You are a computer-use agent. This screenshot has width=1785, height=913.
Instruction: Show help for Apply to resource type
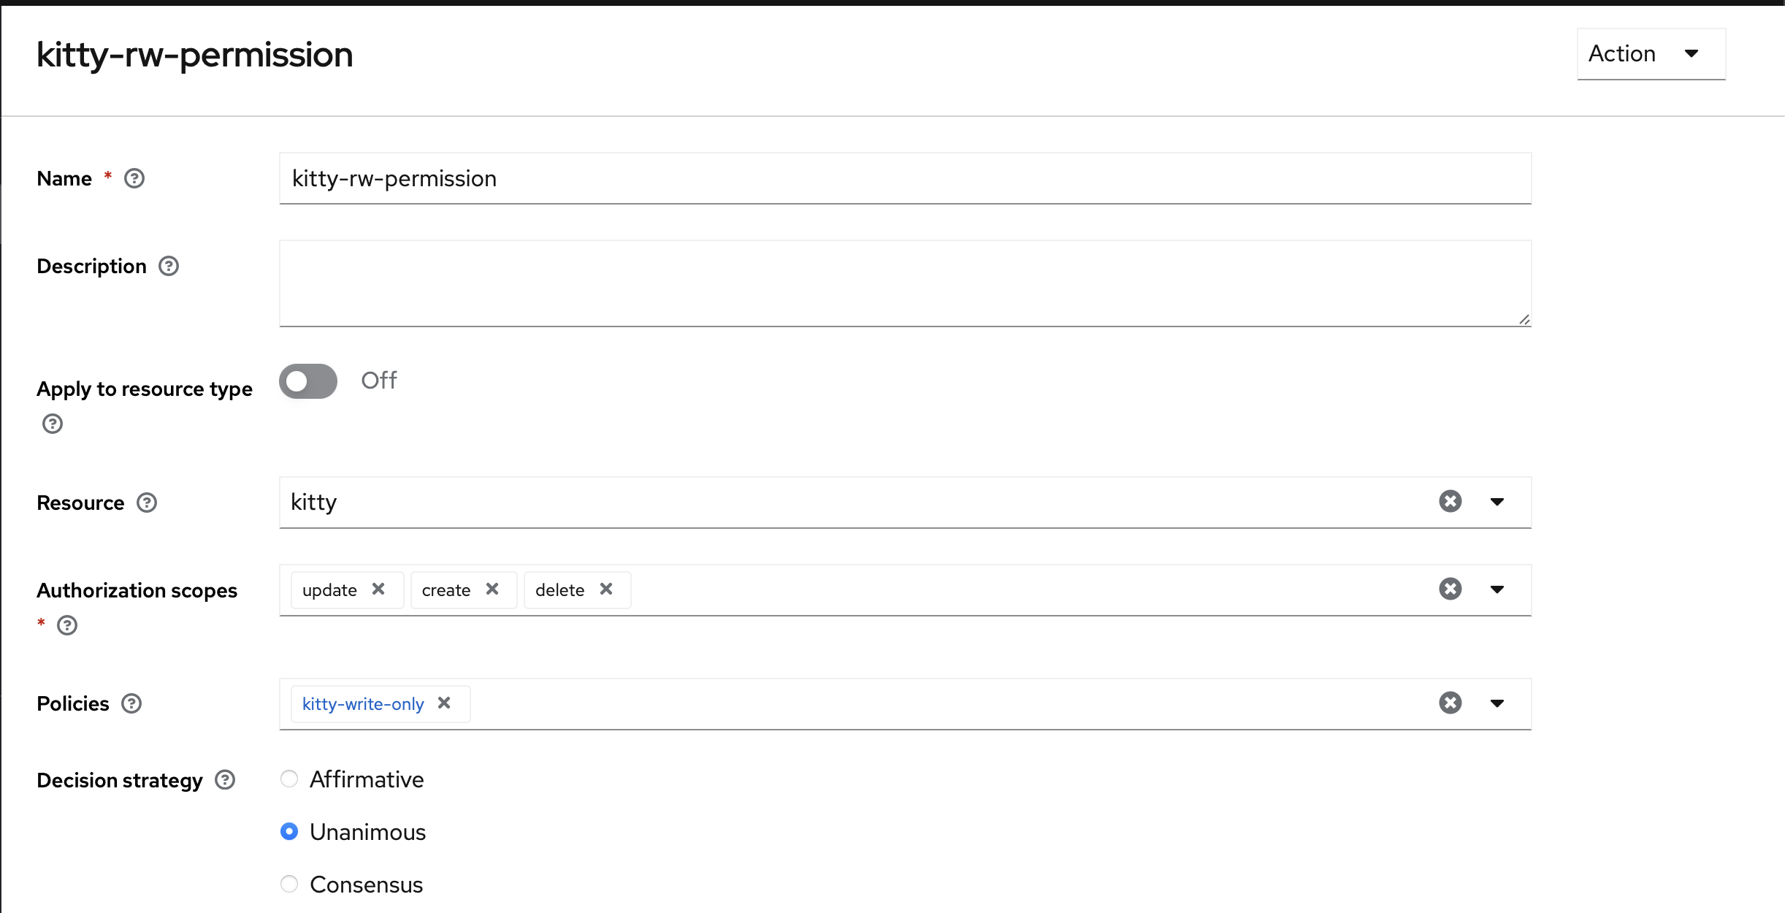coord(53,424)
